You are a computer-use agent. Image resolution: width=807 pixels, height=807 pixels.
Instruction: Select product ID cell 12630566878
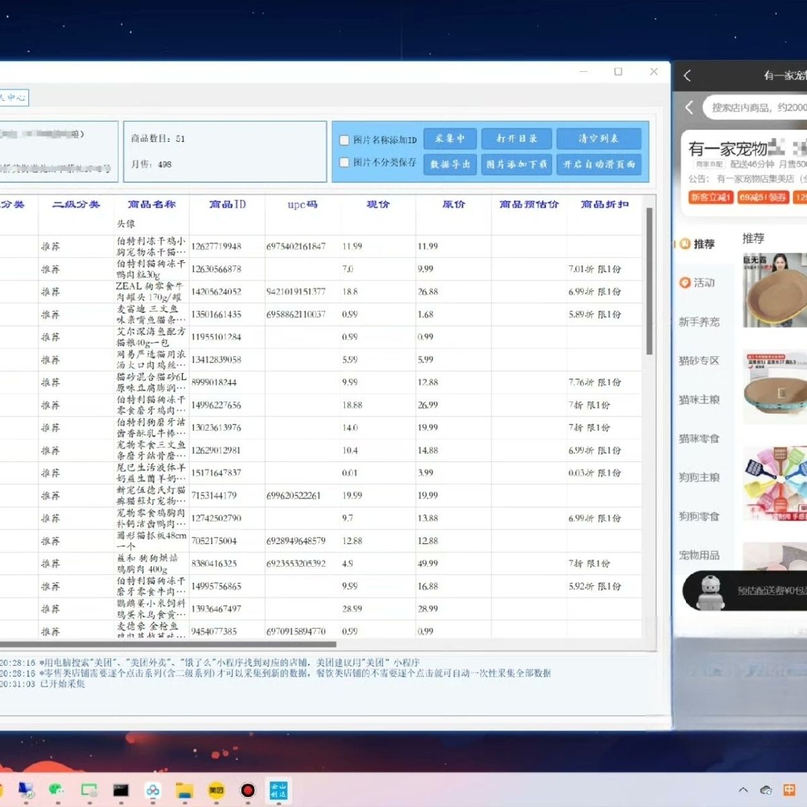(x=216, y=269)
